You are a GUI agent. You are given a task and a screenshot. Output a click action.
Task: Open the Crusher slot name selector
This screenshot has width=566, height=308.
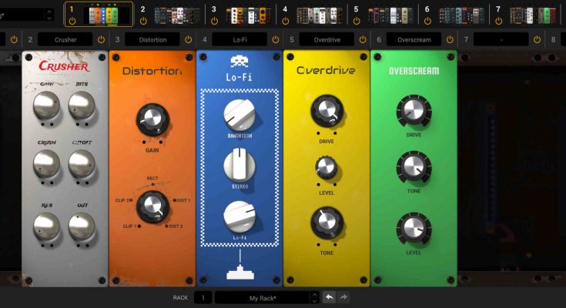tap(65, 39)
